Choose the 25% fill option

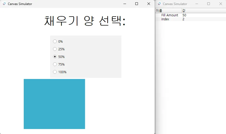point(55,49)
